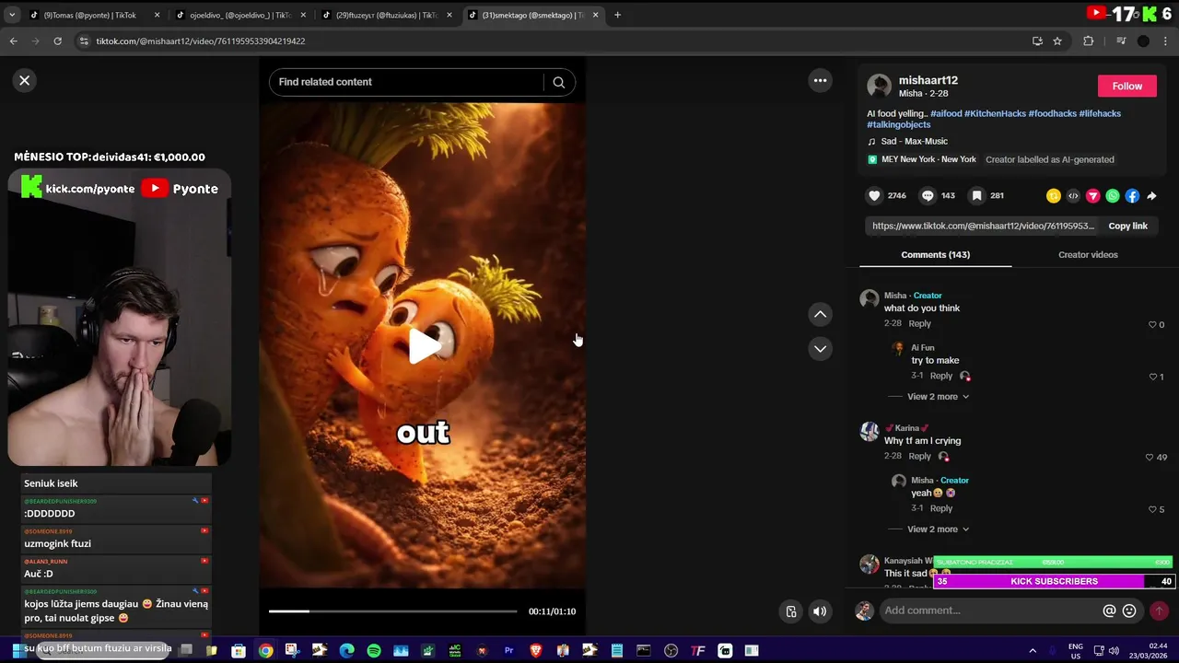Image resolution: width=1179 pixels, height=663 pixels.
Task: Toggle auto-scroll icon beside volume
Action: (x=790, y=611)
